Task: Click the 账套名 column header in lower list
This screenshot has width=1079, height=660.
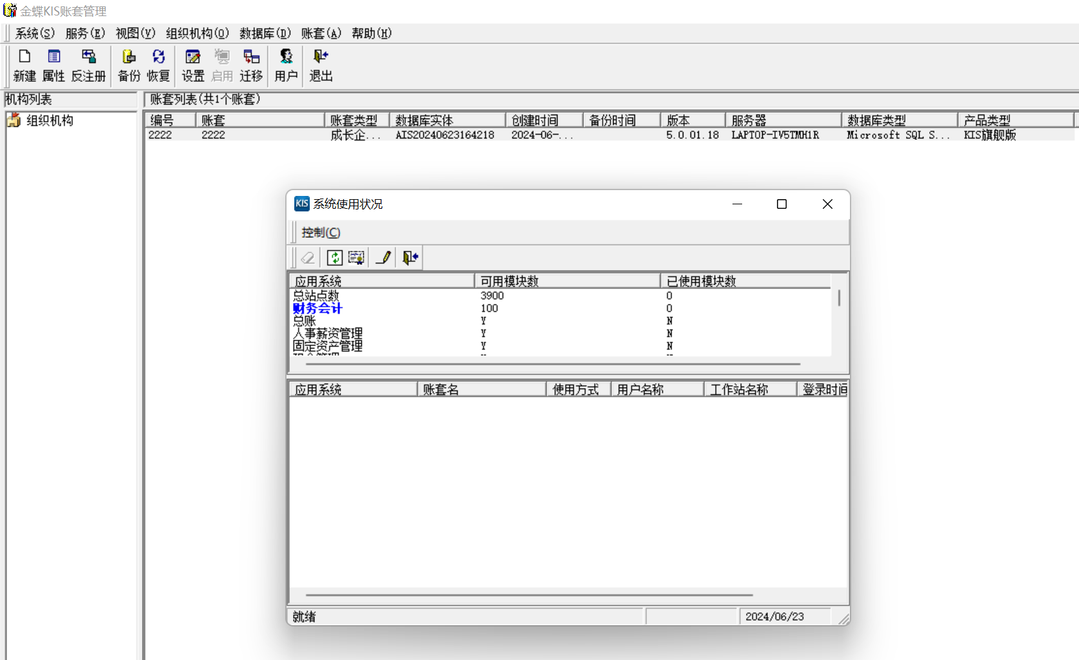Action: pos(481,389)
